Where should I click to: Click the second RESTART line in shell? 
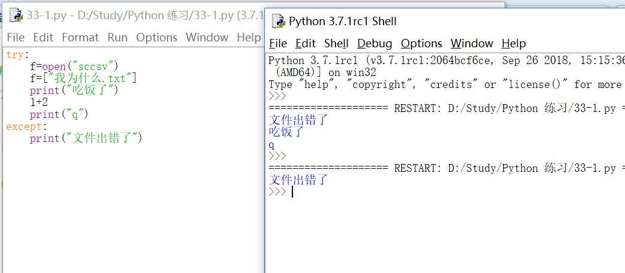(x=446, y=168)
